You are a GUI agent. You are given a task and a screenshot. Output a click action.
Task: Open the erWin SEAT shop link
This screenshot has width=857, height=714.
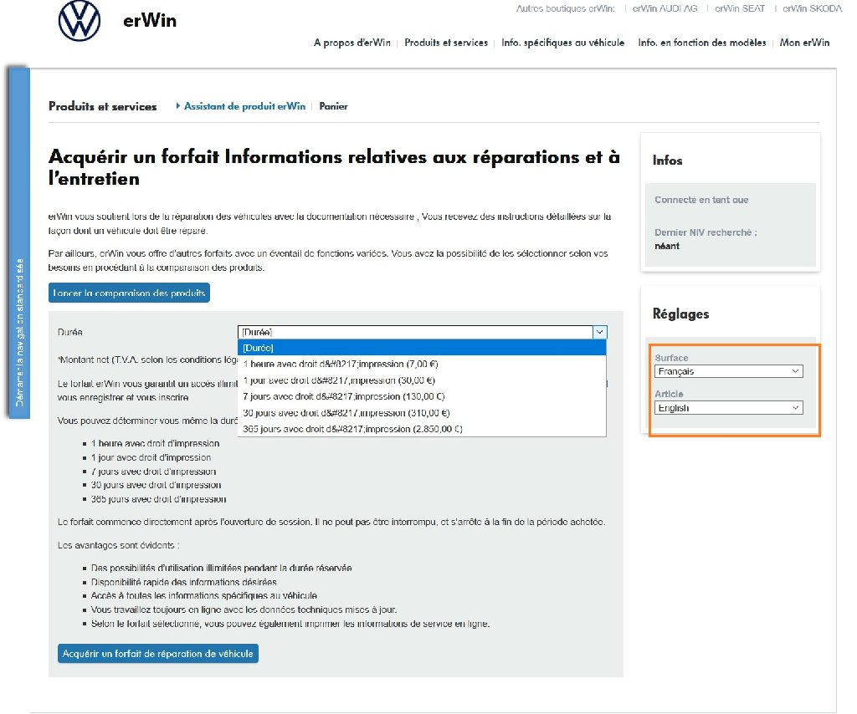pyautogui.click(x=740, y=8)
